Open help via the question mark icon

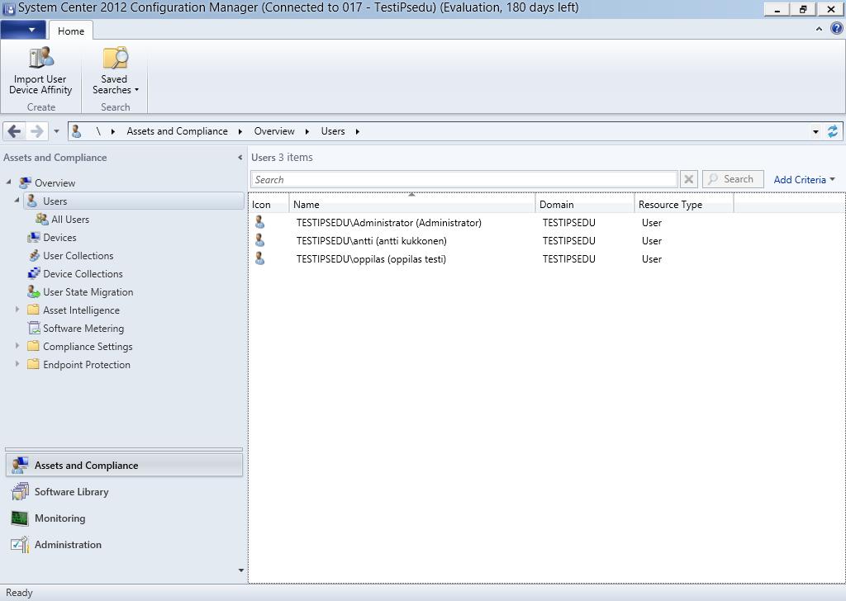click(837, 29)
